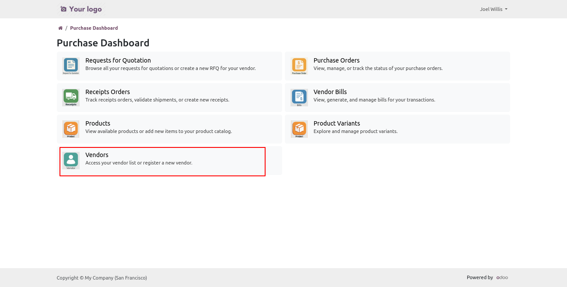Click the blue Vendor Bills icon

point(299,98)
